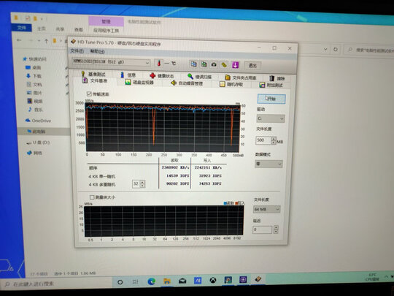Open the 文件夹占用率 folder usage tab

click(x=241, y=77)
